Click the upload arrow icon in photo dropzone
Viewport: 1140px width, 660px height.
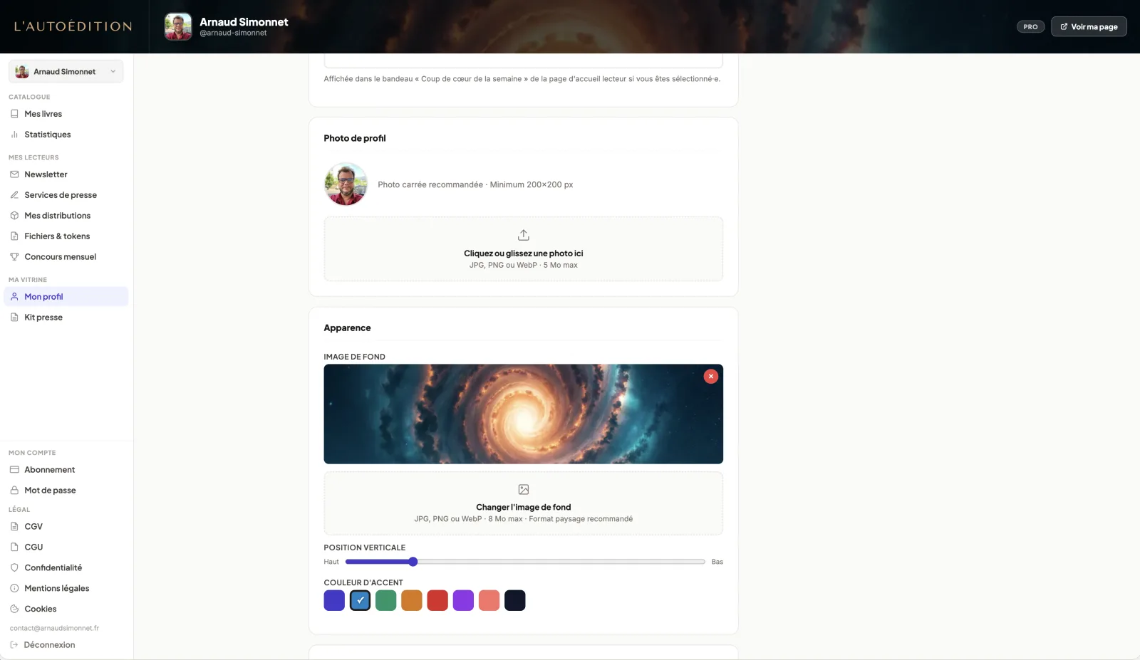[524, 235]
